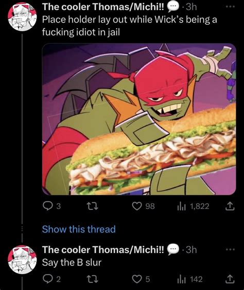Screen dimensions: 244x290
Task: Click the Show this thread link
Action: click(x=79, y=229)
